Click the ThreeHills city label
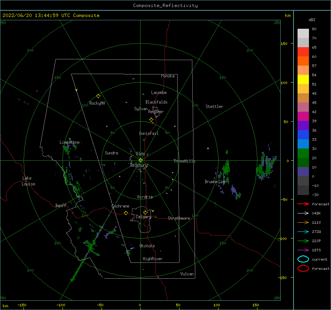The width and height of the screenshot is (331, 310). 184,161
